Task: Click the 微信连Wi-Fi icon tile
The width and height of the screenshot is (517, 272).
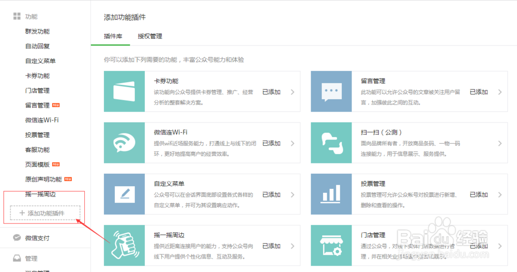Action: pos(124,143)
